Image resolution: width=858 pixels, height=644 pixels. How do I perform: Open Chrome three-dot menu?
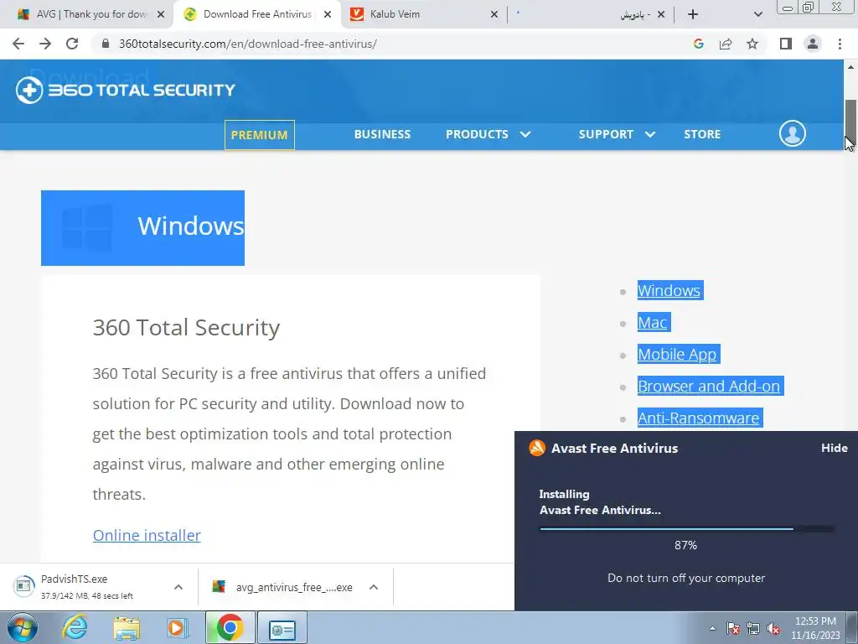(x=840, y=44)
